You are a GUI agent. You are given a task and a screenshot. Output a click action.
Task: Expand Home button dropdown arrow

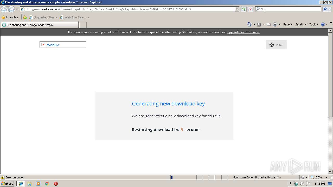tap(254, 24)
